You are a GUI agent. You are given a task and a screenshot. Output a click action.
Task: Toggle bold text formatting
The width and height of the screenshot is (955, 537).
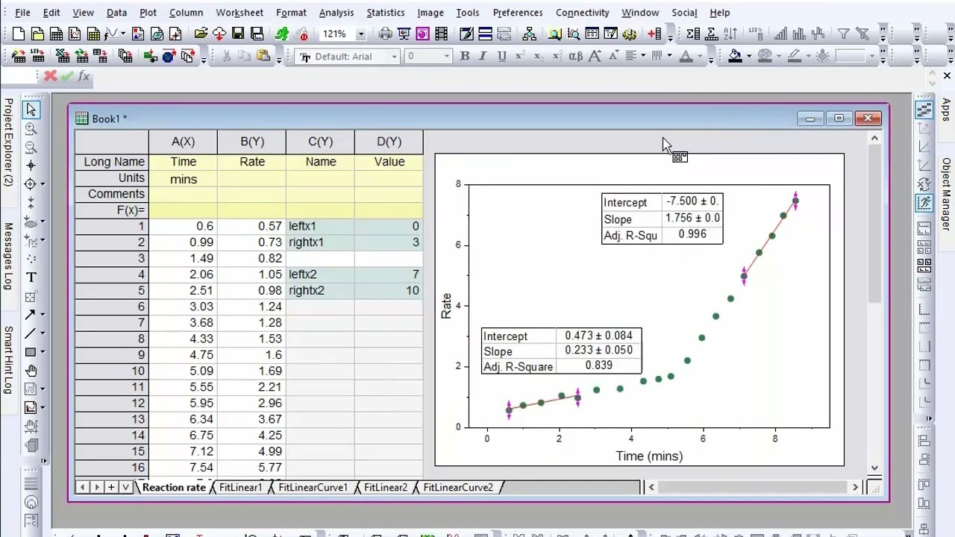[465, 56]
